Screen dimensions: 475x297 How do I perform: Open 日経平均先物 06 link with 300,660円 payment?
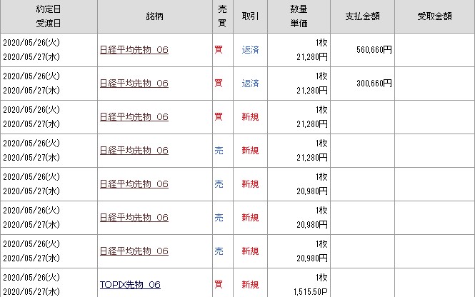point(134,84)
